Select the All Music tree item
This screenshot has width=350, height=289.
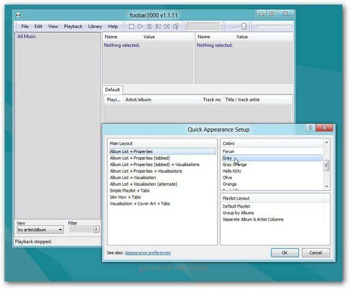pyautogui.click(x=27, y=37)
